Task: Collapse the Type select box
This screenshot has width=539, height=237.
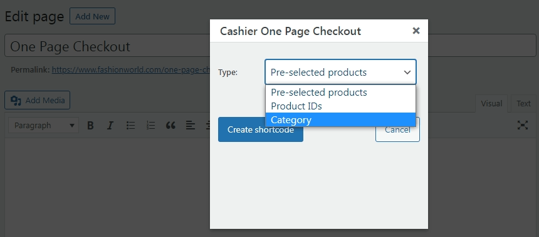Action: 340,72
